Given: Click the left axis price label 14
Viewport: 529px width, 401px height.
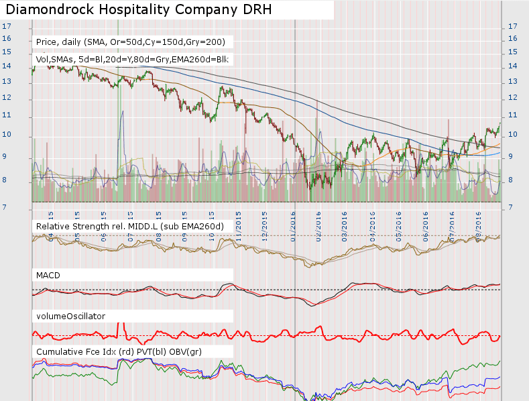Looking at the screenshot, I should (7, 66).
